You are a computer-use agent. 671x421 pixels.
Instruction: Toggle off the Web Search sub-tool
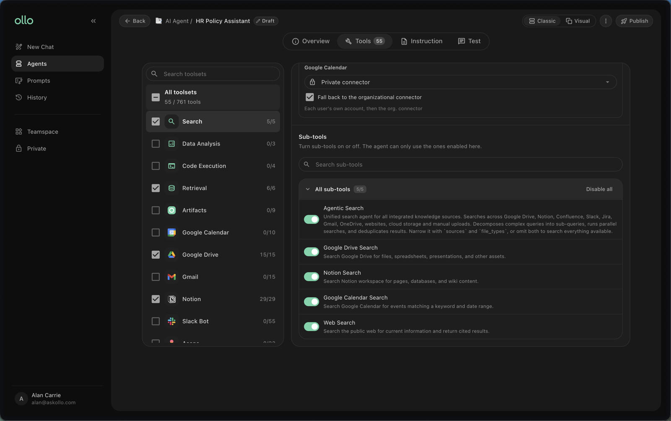[311, 327]
